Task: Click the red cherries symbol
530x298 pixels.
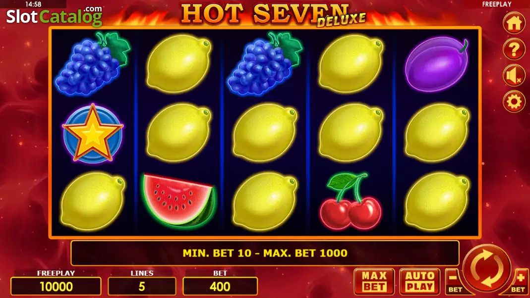Action: pyautogui.click(x=351, y=201)
